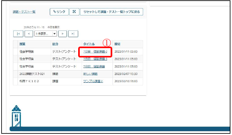Click リセットして課題・テスト一覧トップに戻る button
This screenshot has width=232, height=135.
[x=112, y=12]
